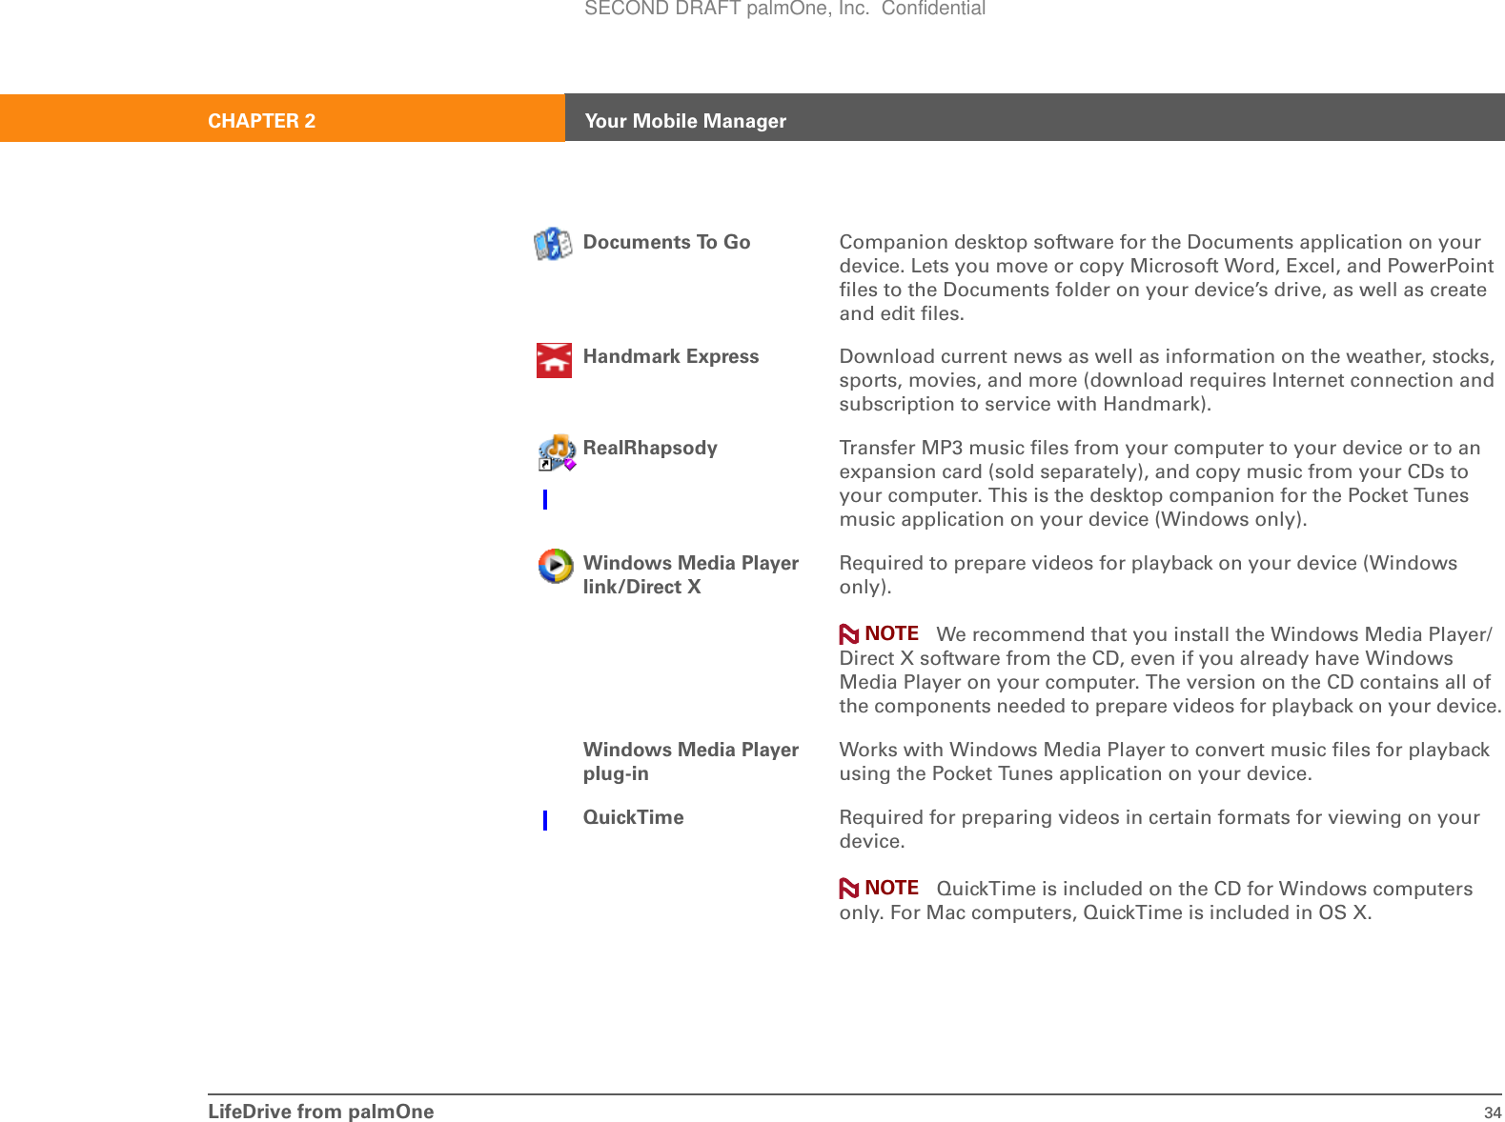The width and height of the screenshot is (1505, 1122).
Task: Click the RealRhapsody music icon
Action: pyautogui.click(x=557, y=452)
